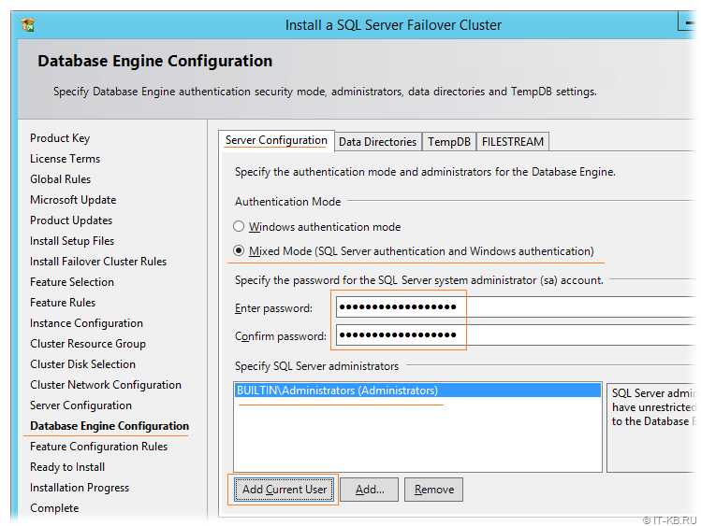Switch to the Data Directories tab
701x526 pixels.
377,142
